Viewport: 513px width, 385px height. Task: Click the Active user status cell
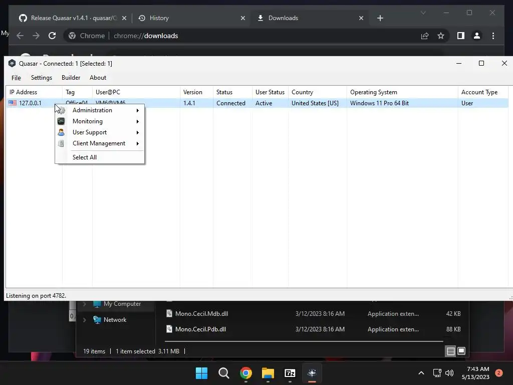click(x=264, y=103)
